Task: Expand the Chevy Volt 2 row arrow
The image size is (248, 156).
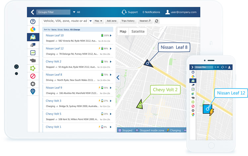Action: point(111,62)
